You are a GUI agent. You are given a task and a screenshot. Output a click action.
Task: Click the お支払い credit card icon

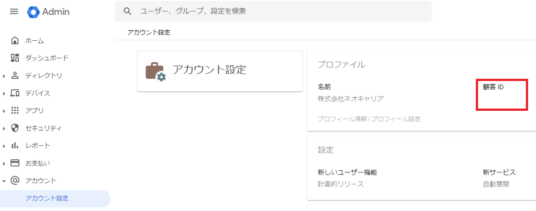(x=15, y=163)
